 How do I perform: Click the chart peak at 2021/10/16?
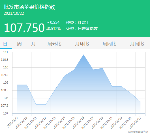point(83,55)
